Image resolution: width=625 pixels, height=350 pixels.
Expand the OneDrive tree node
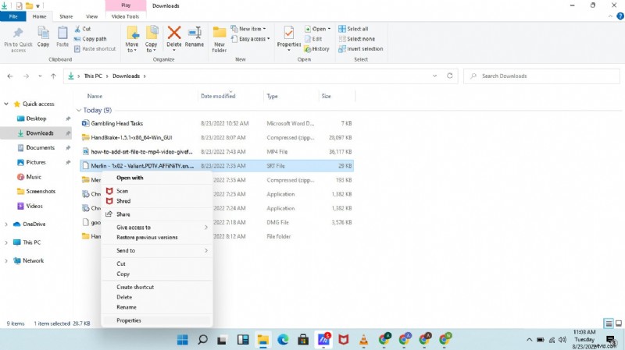[7, 224]
